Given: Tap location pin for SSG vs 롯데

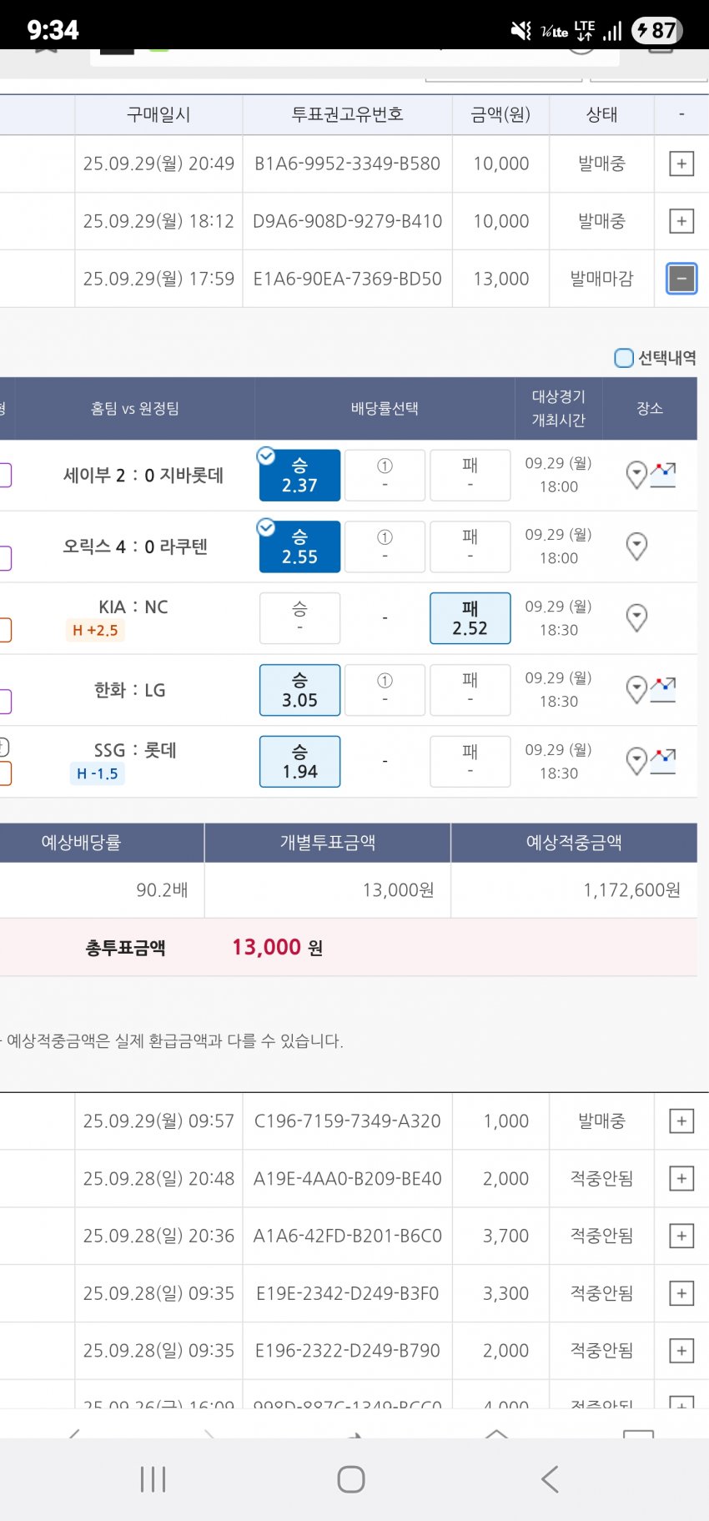Looking at the screenshot, I should [636, 761].
